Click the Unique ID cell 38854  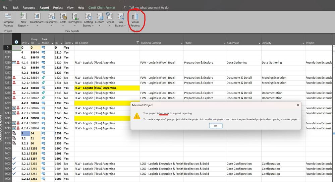pos(35,63)
